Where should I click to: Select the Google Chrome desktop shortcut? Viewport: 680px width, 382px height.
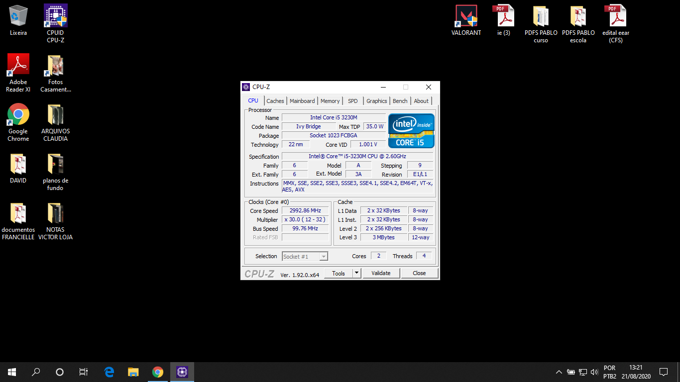click(x=18, y=122)
